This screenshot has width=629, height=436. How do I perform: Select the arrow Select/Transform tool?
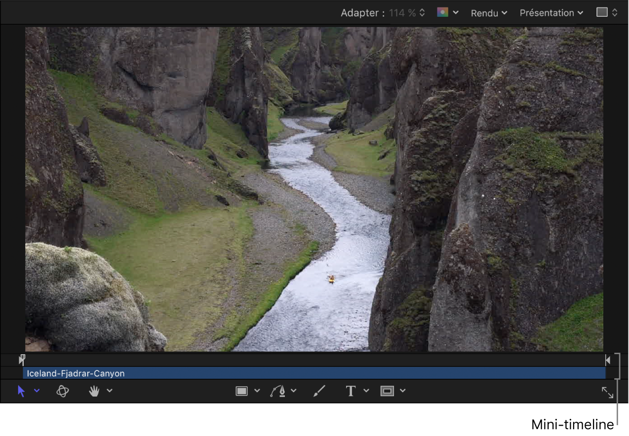click(x=21, y=391)
